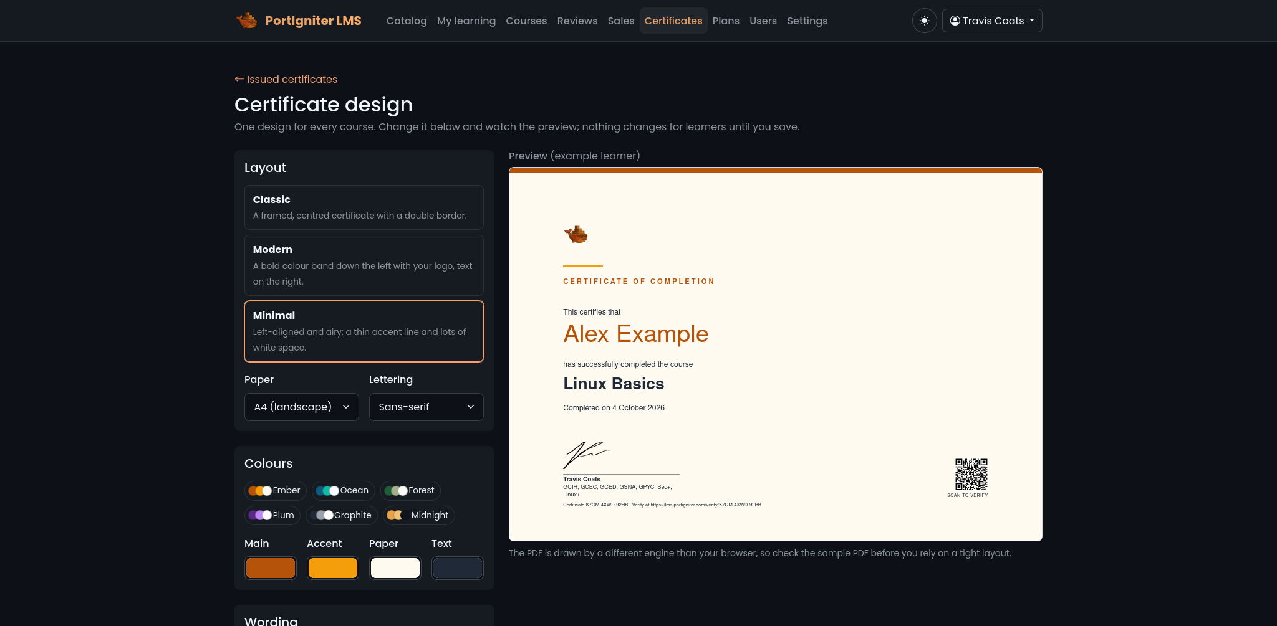Go to Catalog in the navigation
The image size is (1277, 626).
(x=407, y=21)
